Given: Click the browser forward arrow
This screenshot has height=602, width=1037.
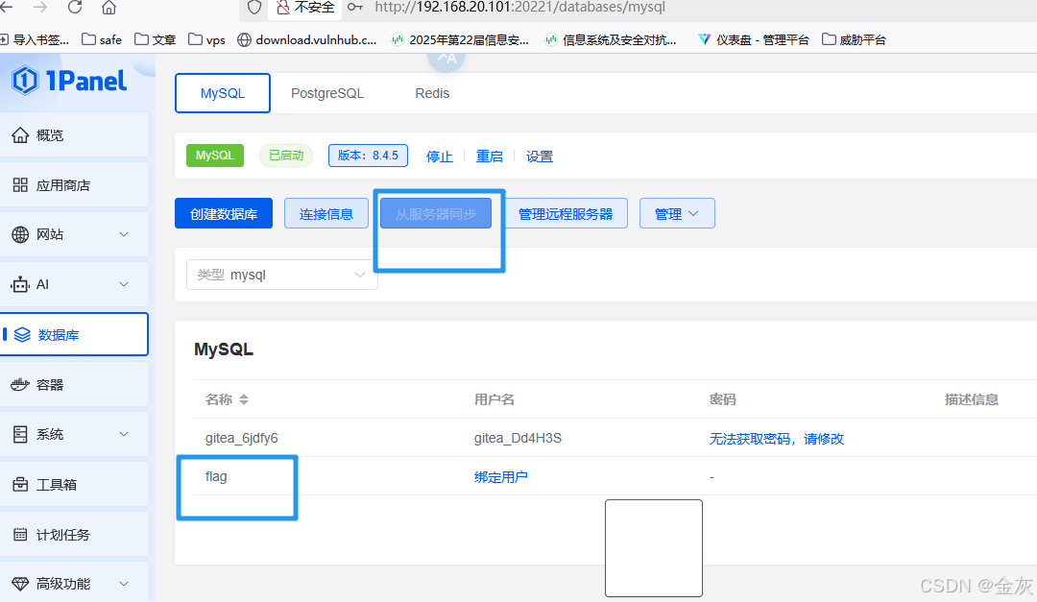Looking at the screenshot, I should [39, 7].
